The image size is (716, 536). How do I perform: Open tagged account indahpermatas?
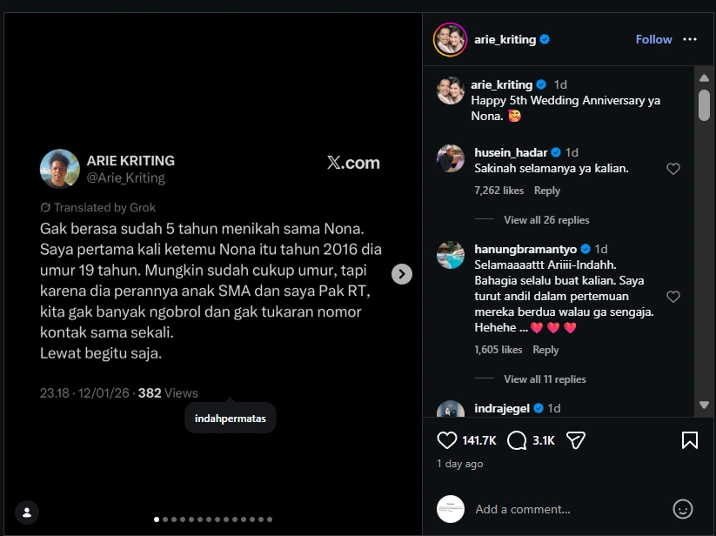point(230,418)
